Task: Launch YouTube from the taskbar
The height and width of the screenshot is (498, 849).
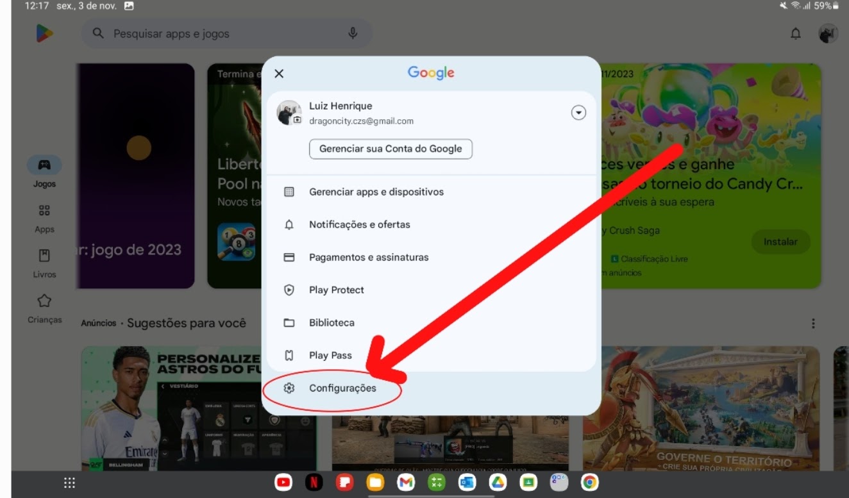Action: pos(283,483)
